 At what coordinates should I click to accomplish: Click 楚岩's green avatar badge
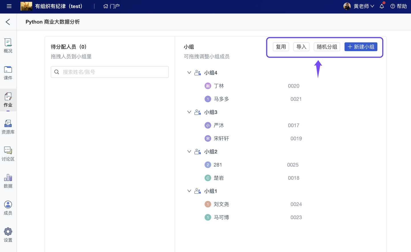pyautogui.click(x=208, y=178)
